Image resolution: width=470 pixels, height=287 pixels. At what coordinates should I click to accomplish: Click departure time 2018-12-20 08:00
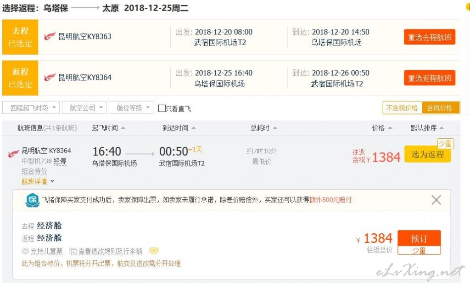[x=224, y=32]
